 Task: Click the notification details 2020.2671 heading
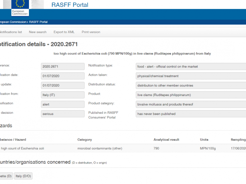[39, 44]
